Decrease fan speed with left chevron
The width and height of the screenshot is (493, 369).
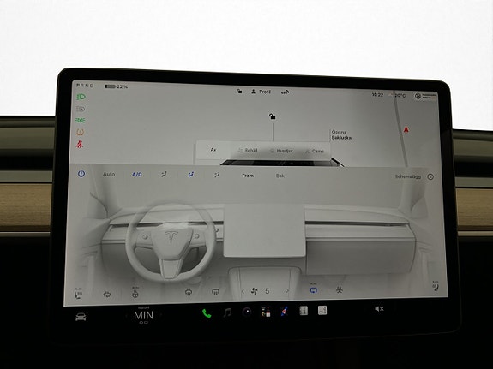tap(243, 292)
